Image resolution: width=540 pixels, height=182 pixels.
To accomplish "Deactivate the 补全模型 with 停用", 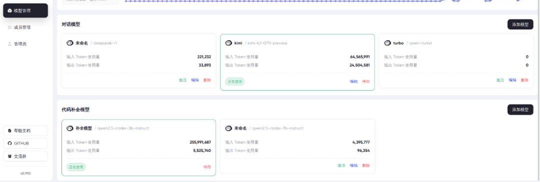I will click(x=207, y=167).
